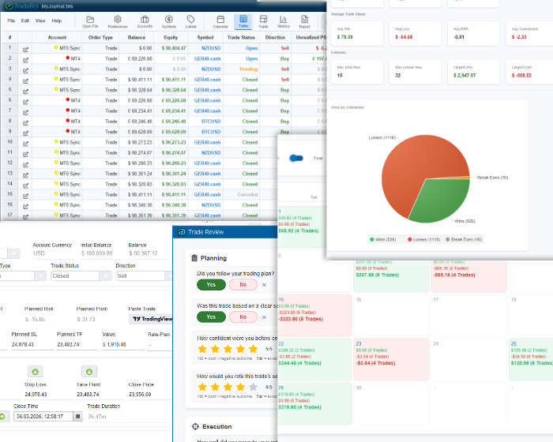This screenshot has height=442, width=553.
Task: Set confidence rating to third star
Action: [228, 349]
